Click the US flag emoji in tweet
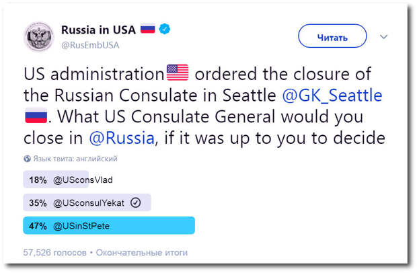The image size is (417, 273). [178, 73]
